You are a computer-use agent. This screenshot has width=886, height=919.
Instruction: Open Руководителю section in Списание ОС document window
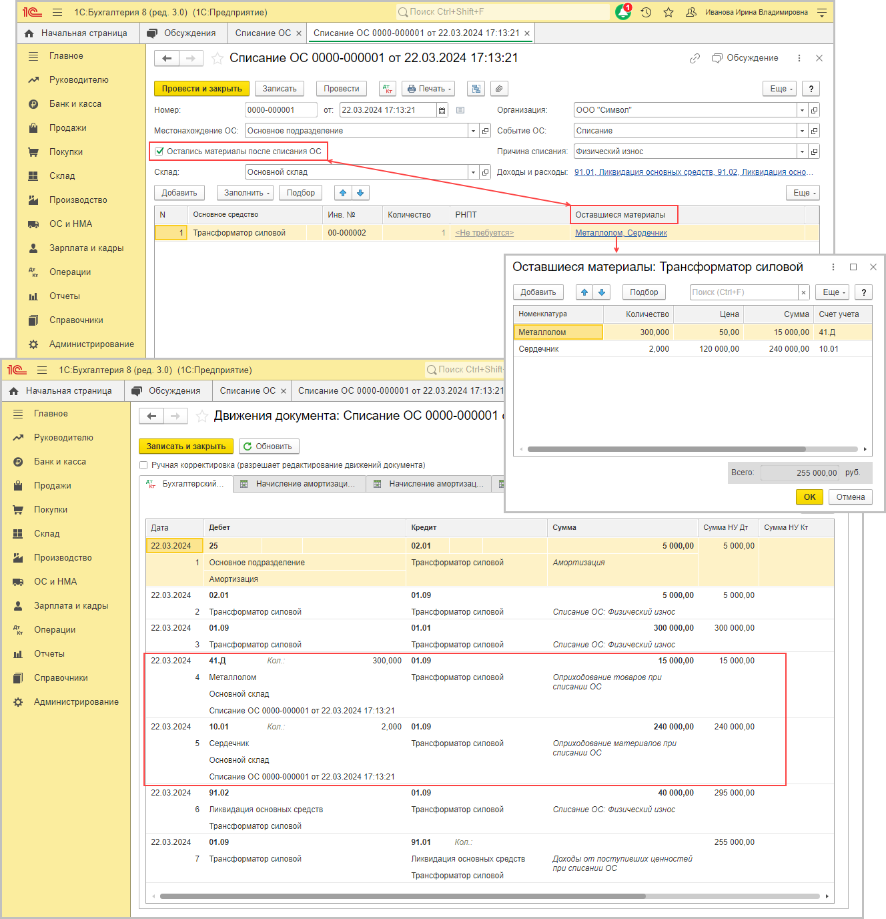tap(79, 80)
